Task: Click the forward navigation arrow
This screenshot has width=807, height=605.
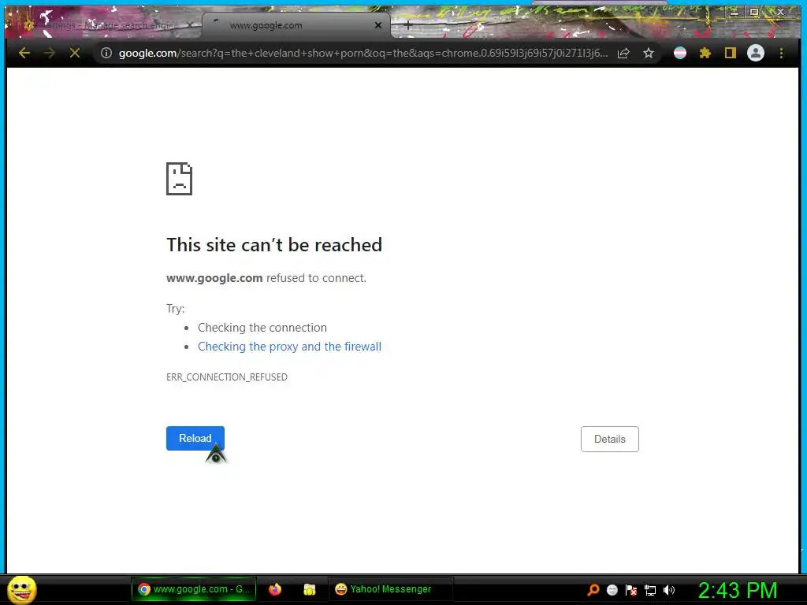Action: click(50, 53)
